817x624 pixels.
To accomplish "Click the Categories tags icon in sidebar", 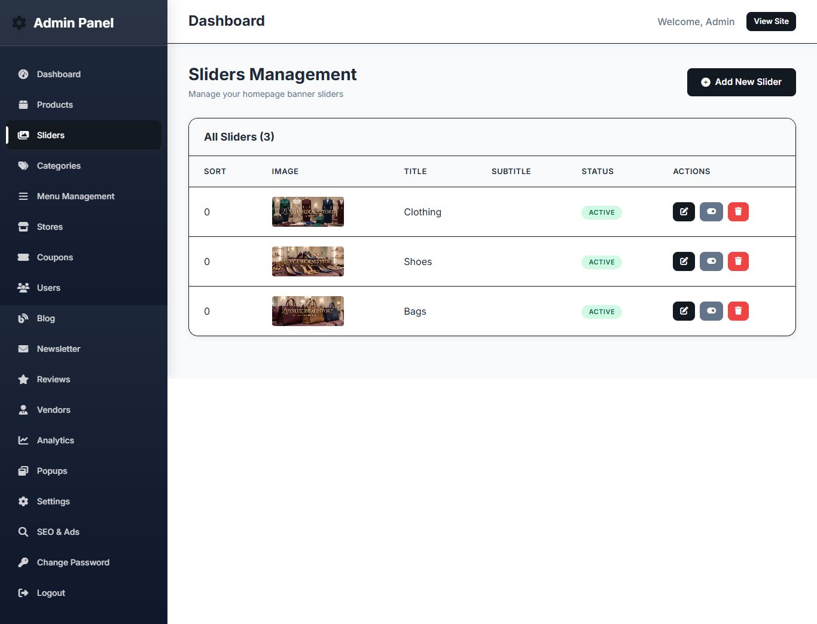I will (23, 166).
